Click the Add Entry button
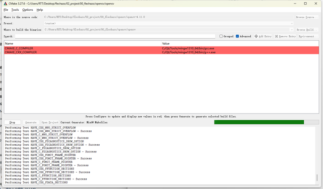323x189 pixels. coord(263,36)
